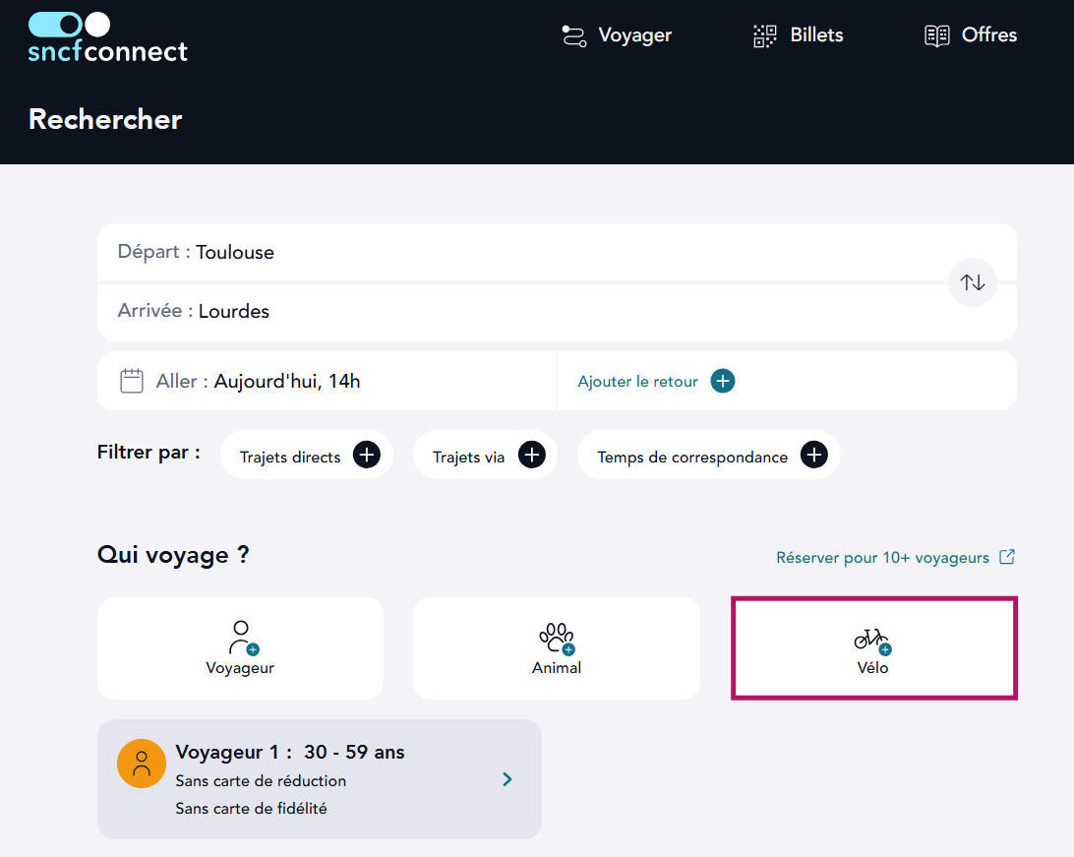The height and width of the screenshot is (857, 1074).
Task: Toggle the Trajets directs filter
Action: tap(306, 455)
